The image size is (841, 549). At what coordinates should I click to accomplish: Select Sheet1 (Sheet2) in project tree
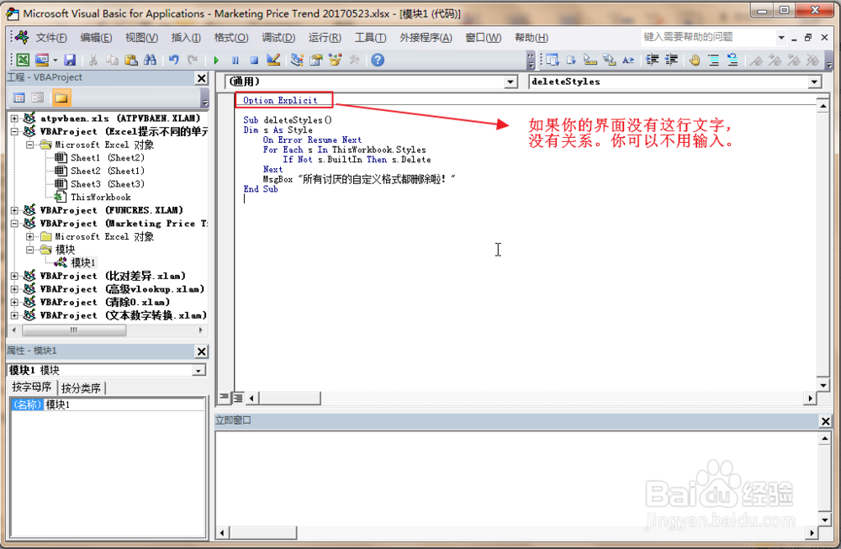108,157
